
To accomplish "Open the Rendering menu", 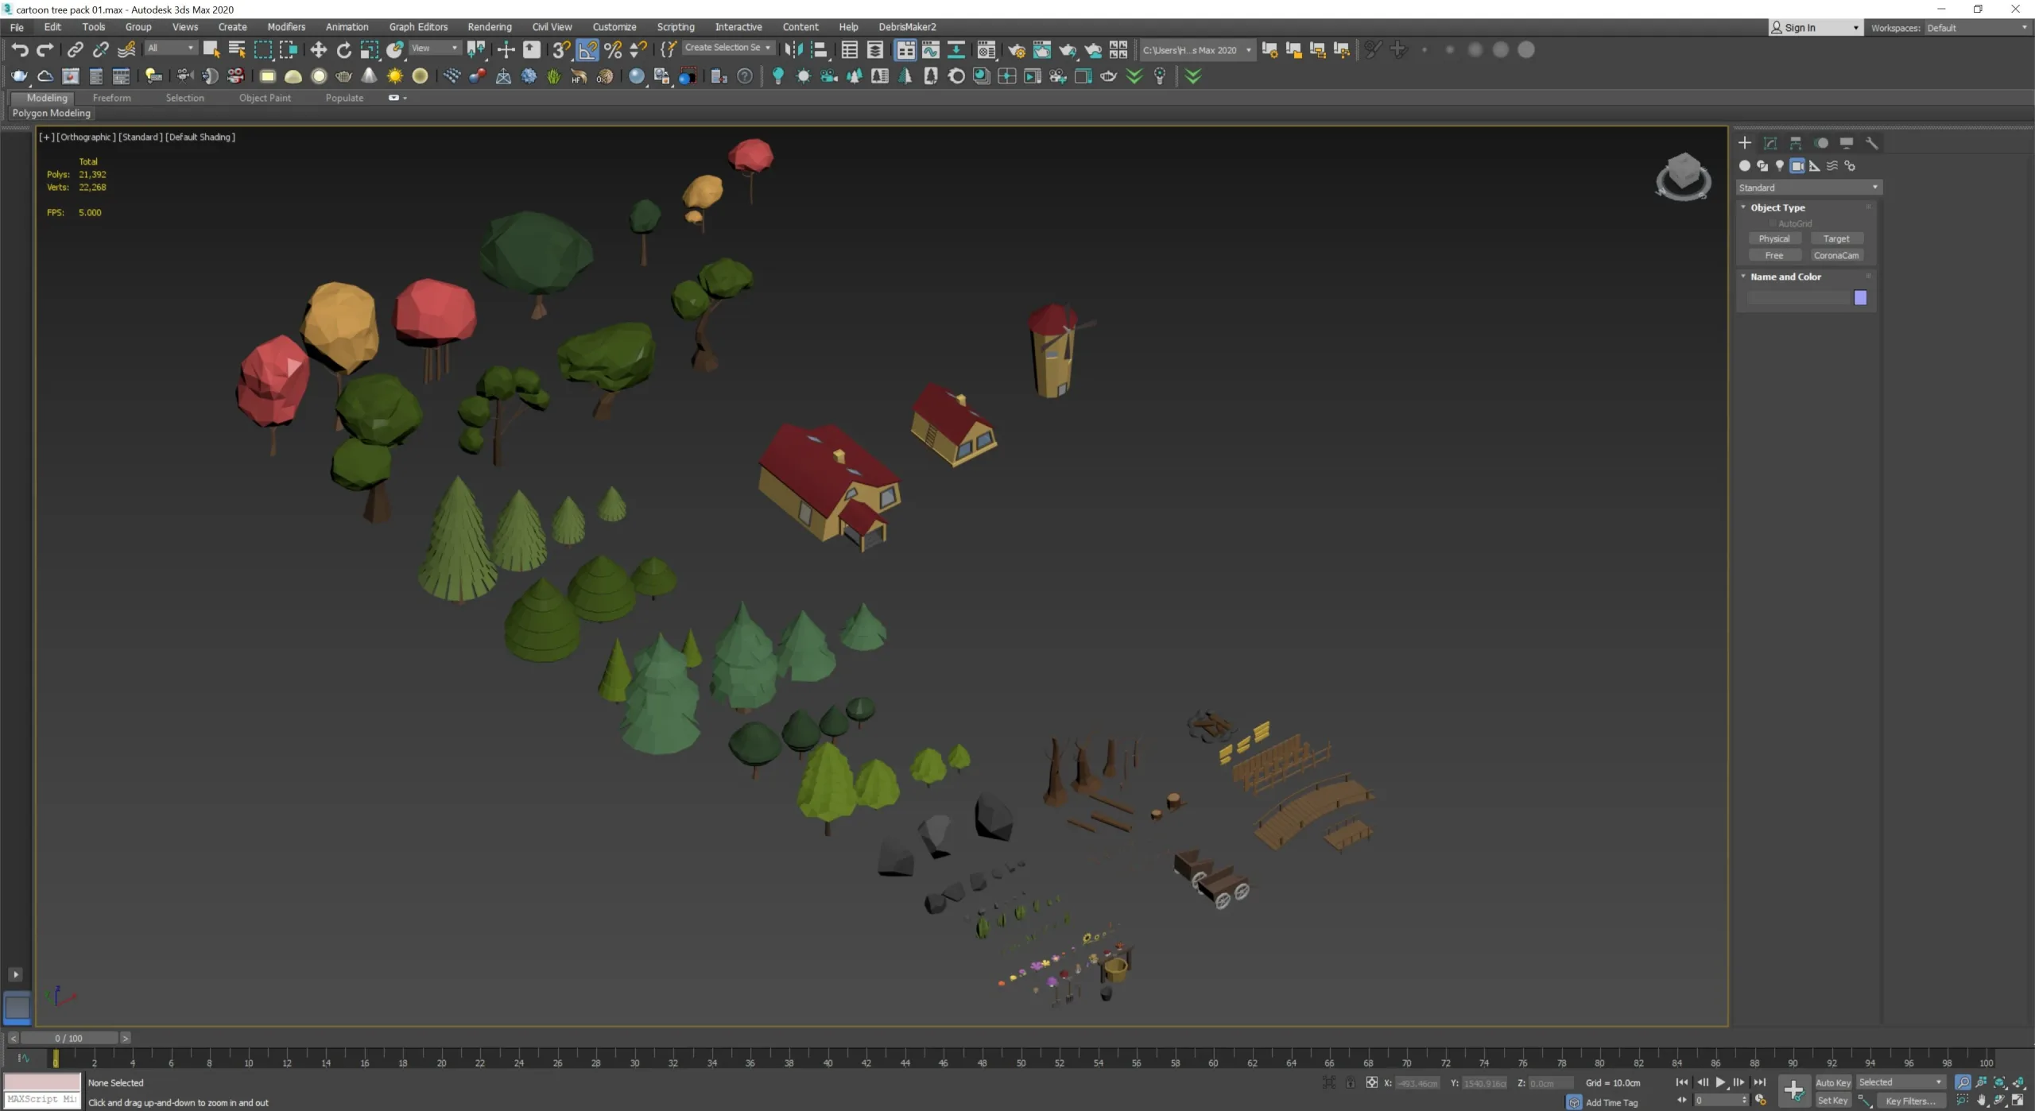I will point(490,27).
